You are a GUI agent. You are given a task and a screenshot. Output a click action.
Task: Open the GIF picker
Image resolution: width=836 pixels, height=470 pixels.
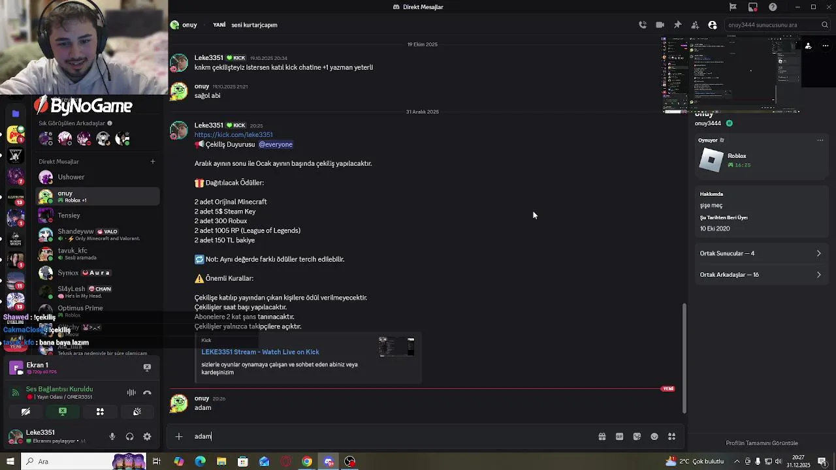pyautogui.click(x=620, y=437)
